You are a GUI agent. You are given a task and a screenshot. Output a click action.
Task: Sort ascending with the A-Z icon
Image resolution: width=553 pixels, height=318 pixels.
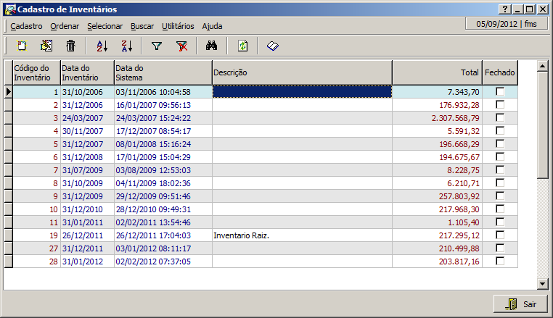pos(102,46)
